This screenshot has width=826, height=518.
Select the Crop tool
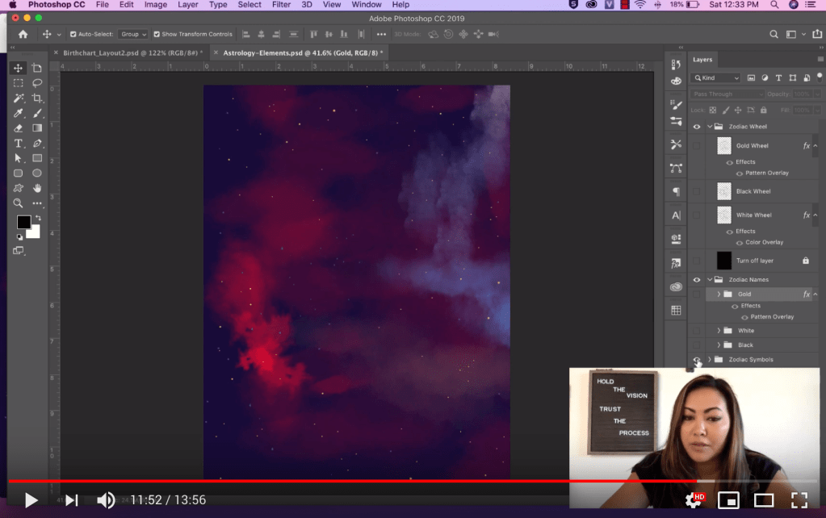pos(37,98)
